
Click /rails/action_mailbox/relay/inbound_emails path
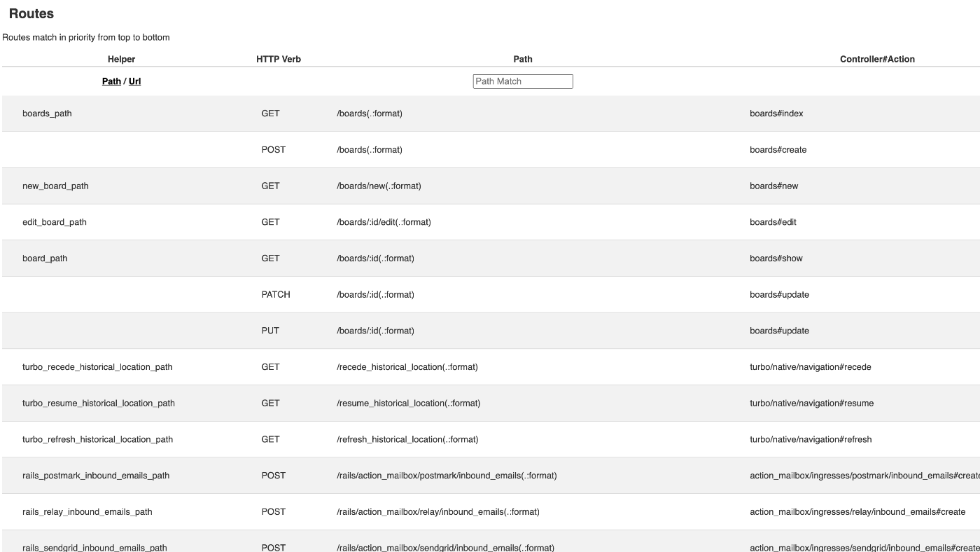438,512
